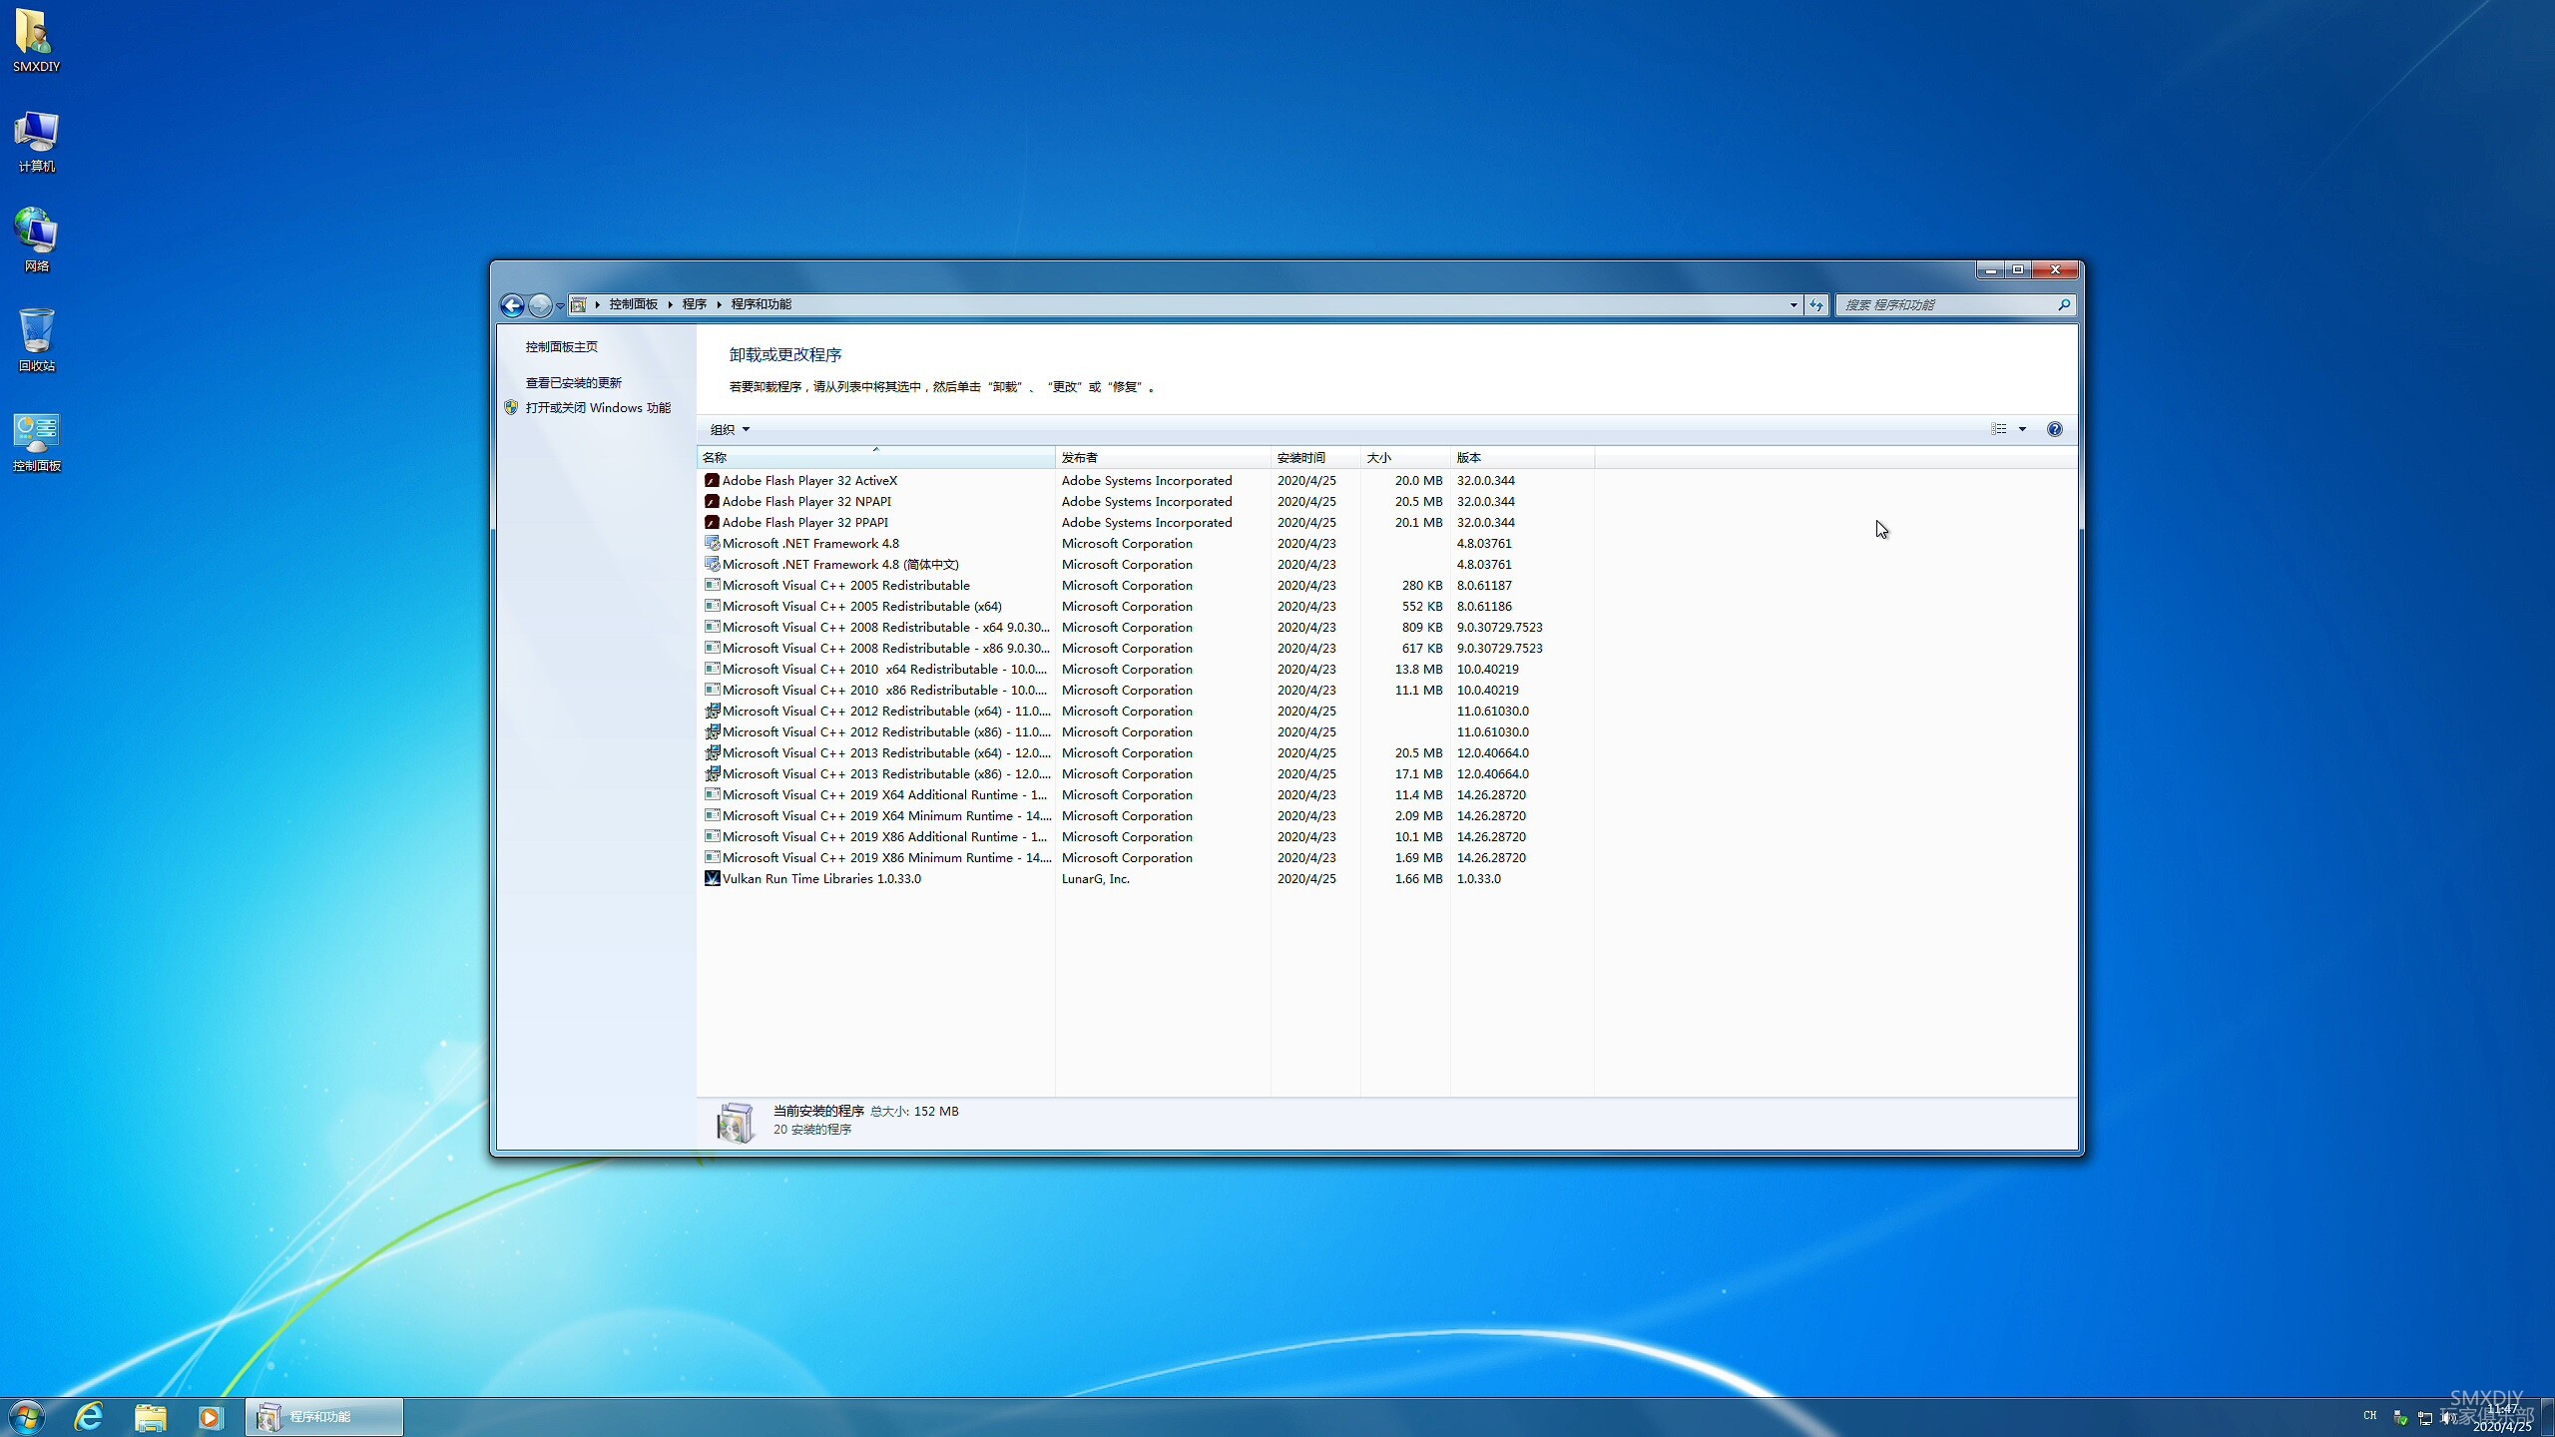Select 控制面板 desktop icon
The image size is (2555, 1437).
(37, 442)
